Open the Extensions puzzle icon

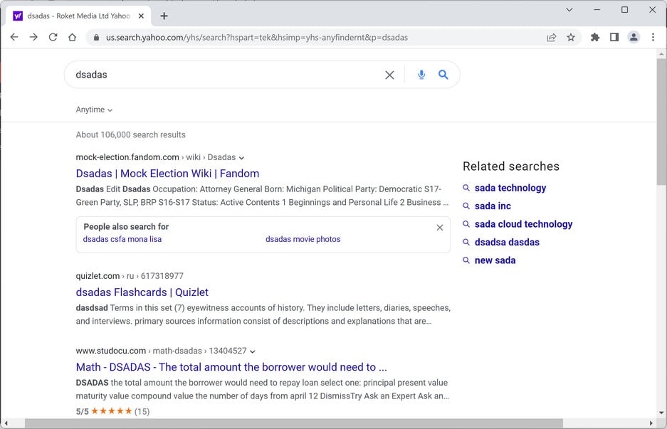tap(595, 37)
